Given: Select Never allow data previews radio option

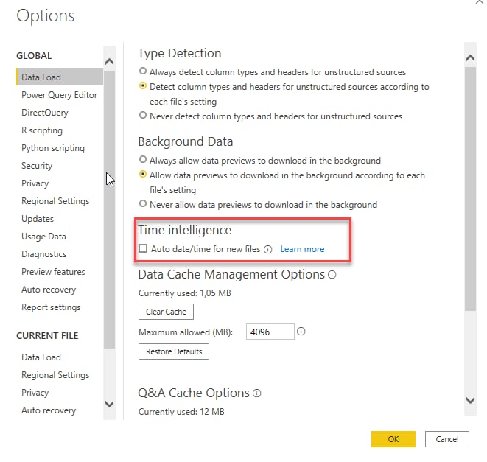Looking at the screenshot, I should (143, 204).
